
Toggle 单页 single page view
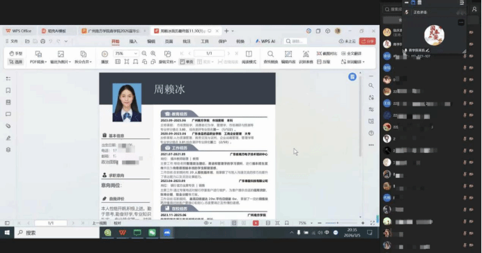point(187,62)
